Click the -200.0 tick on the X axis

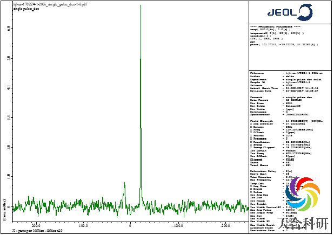point(224,225)
